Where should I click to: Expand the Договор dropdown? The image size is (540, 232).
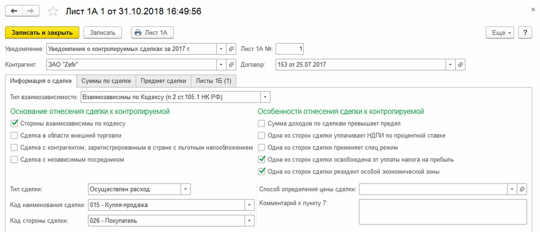tap(450, 65)
